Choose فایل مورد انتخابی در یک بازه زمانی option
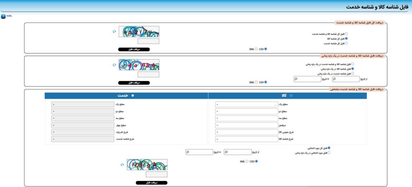412x187 pixels. pos(329,153)
